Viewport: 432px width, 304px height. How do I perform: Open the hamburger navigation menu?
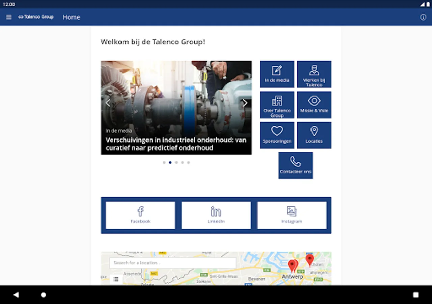(9, 17)
